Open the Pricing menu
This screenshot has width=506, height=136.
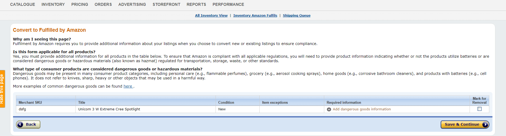click(80, 4)
